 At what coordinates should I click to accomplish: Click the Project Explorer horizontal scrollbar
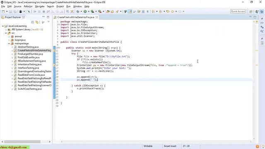point(22,142)
